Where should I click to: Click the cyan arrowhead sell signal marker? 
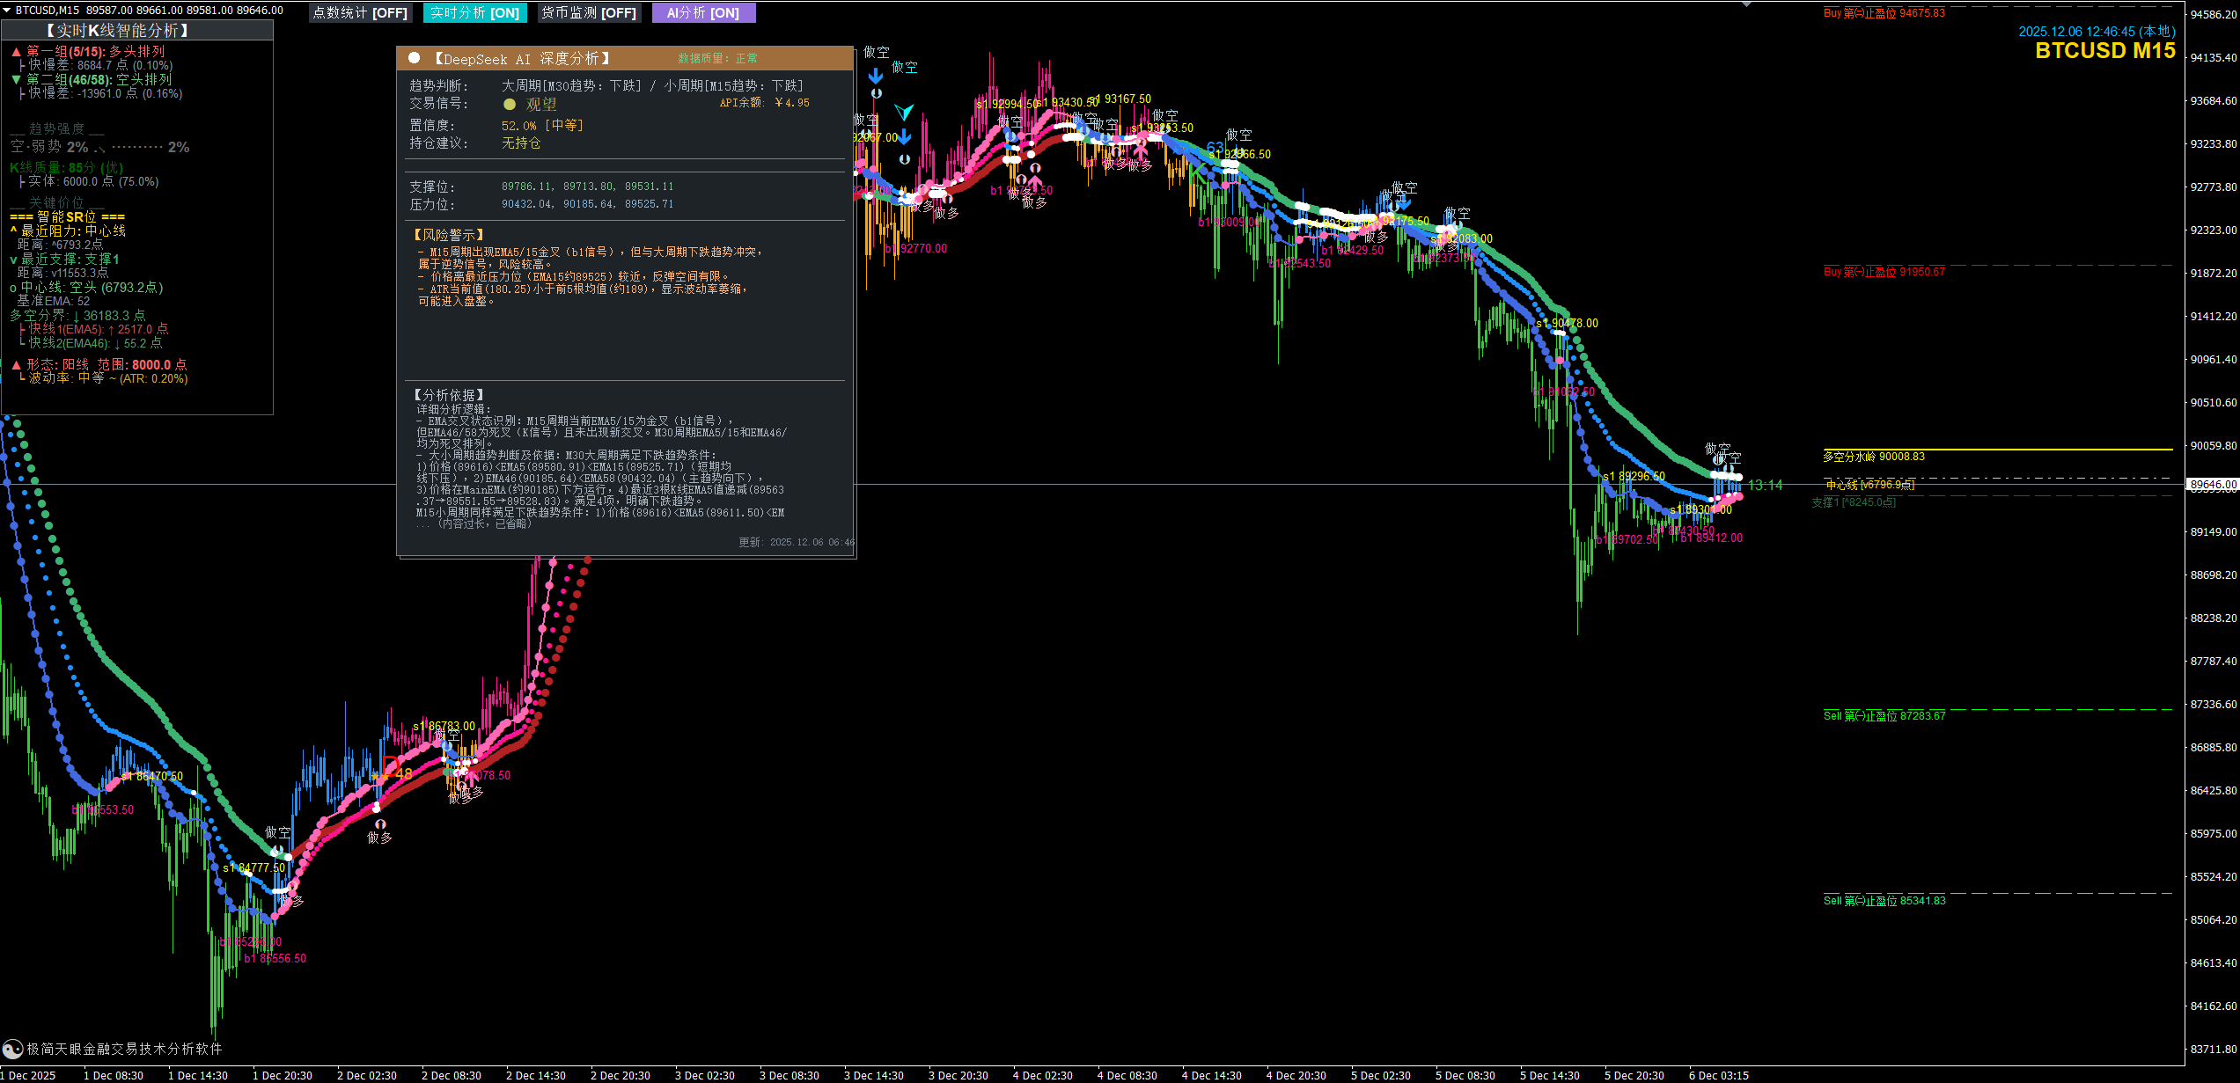(904, 112)
